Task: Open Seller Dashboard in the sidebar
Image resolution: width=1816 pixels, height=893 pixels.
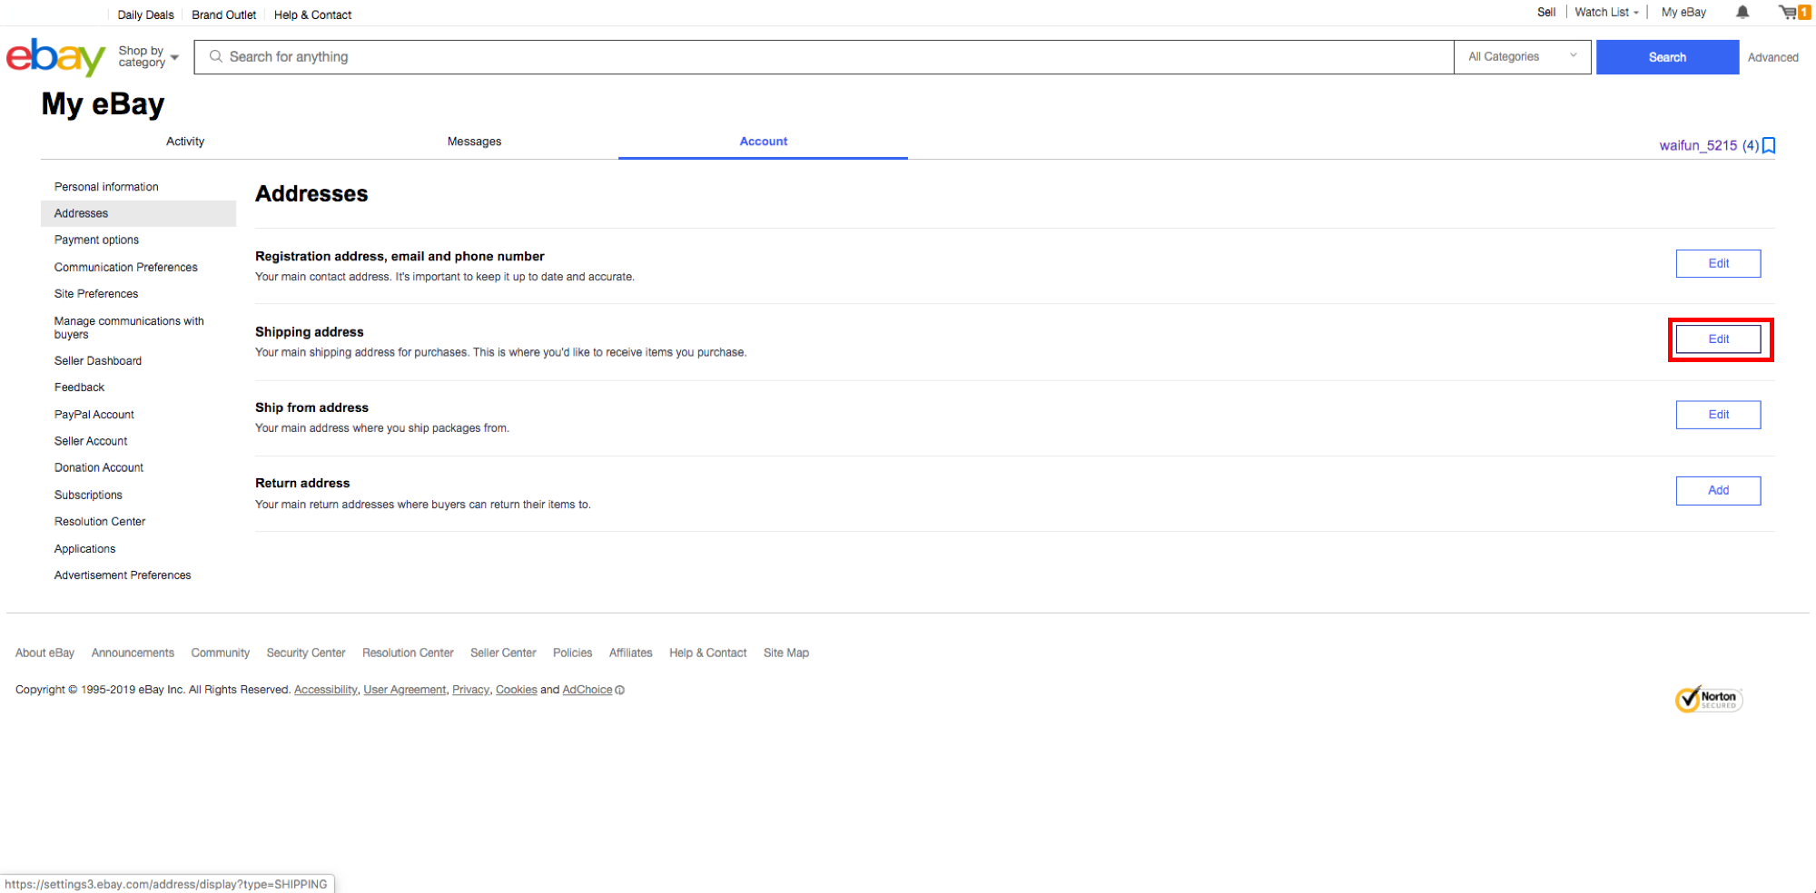Action: pos(98,361)
